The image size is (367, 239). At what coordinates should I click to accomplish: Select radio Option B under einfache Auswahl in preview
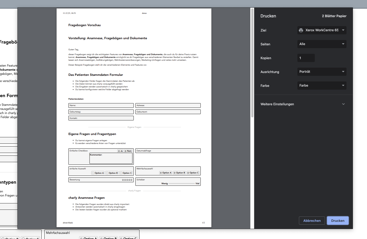[x=107, y=173]
